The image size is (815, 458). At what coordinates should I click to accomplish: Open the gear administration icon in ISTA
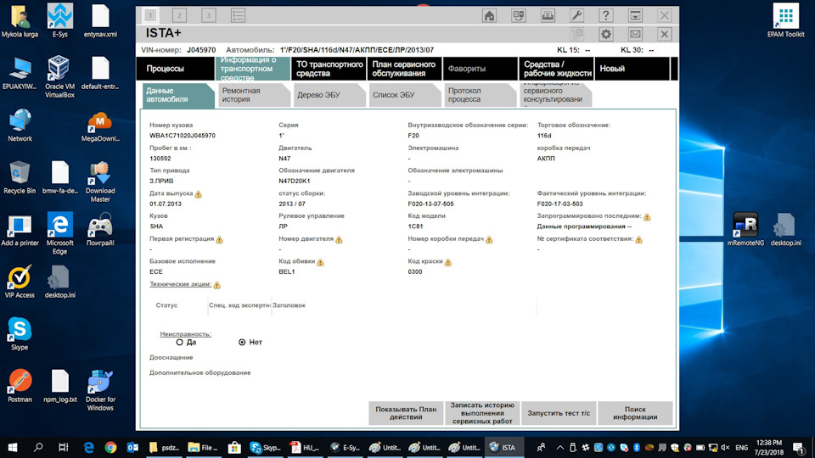pos(606,34)
